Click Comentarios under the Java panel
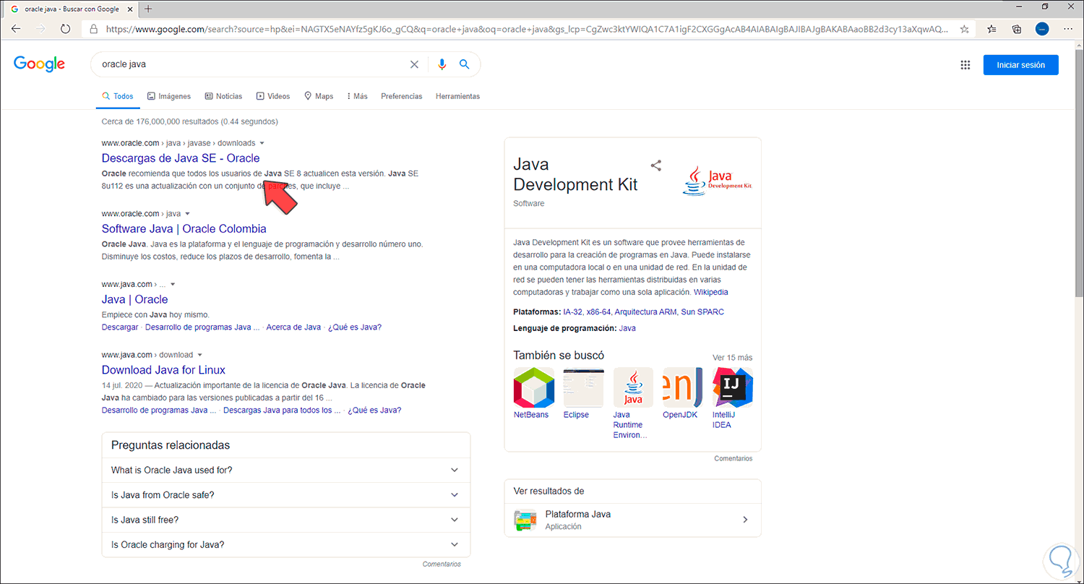 733,459
